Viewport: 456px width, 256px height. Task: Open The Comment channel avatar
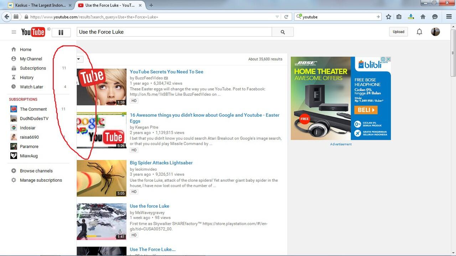14,109
